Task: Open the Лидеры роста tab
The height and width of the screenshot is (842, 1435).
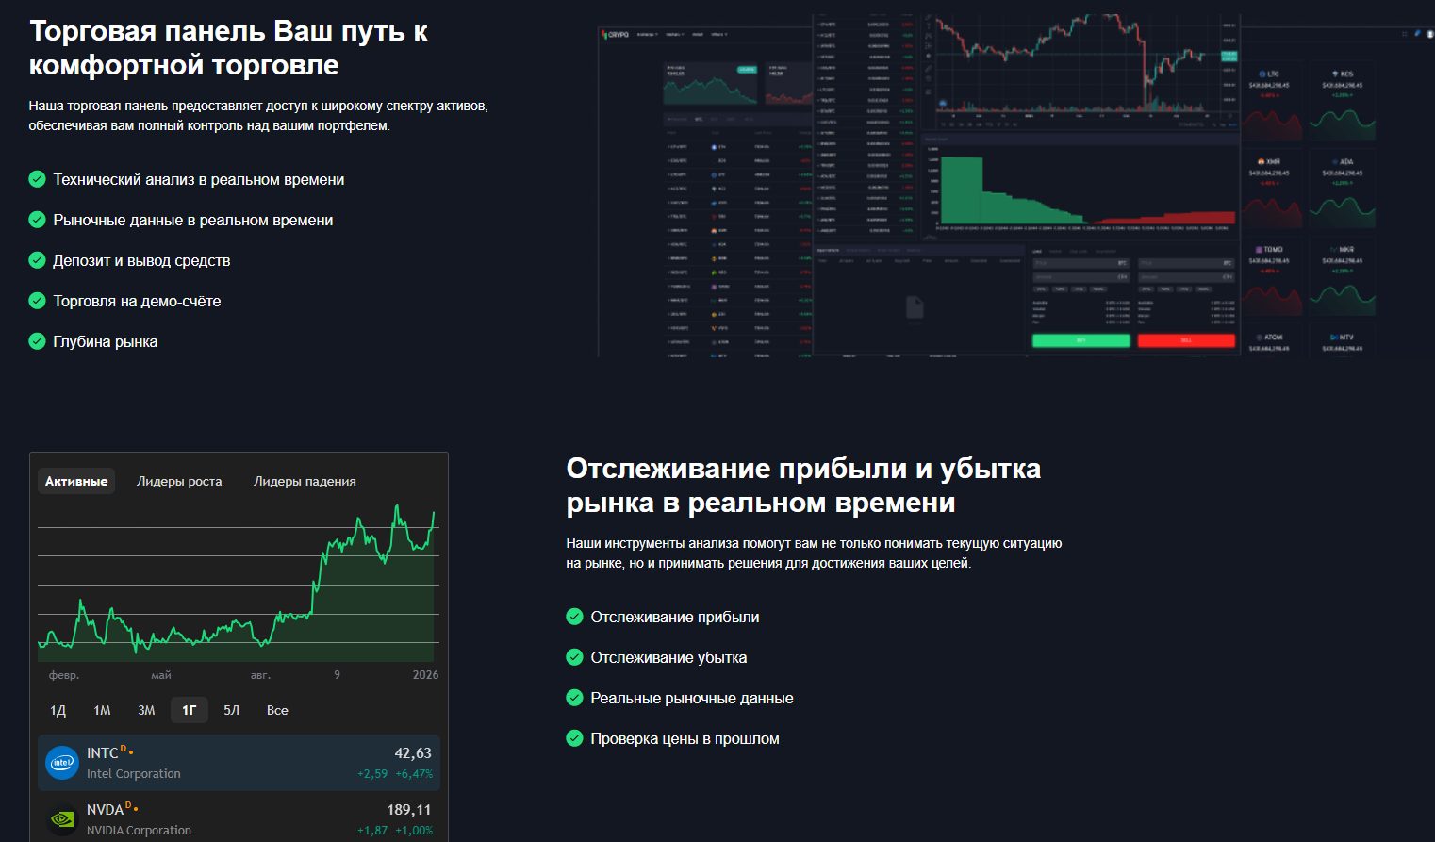Action: pos(179,481)
